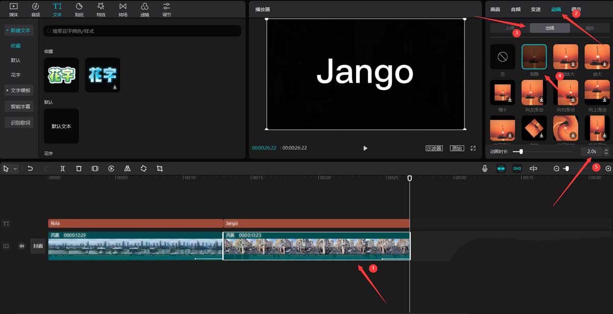Click the undo arrow in timeline toolbar
The width and height of the screenshot is (613, 314).
30,168
